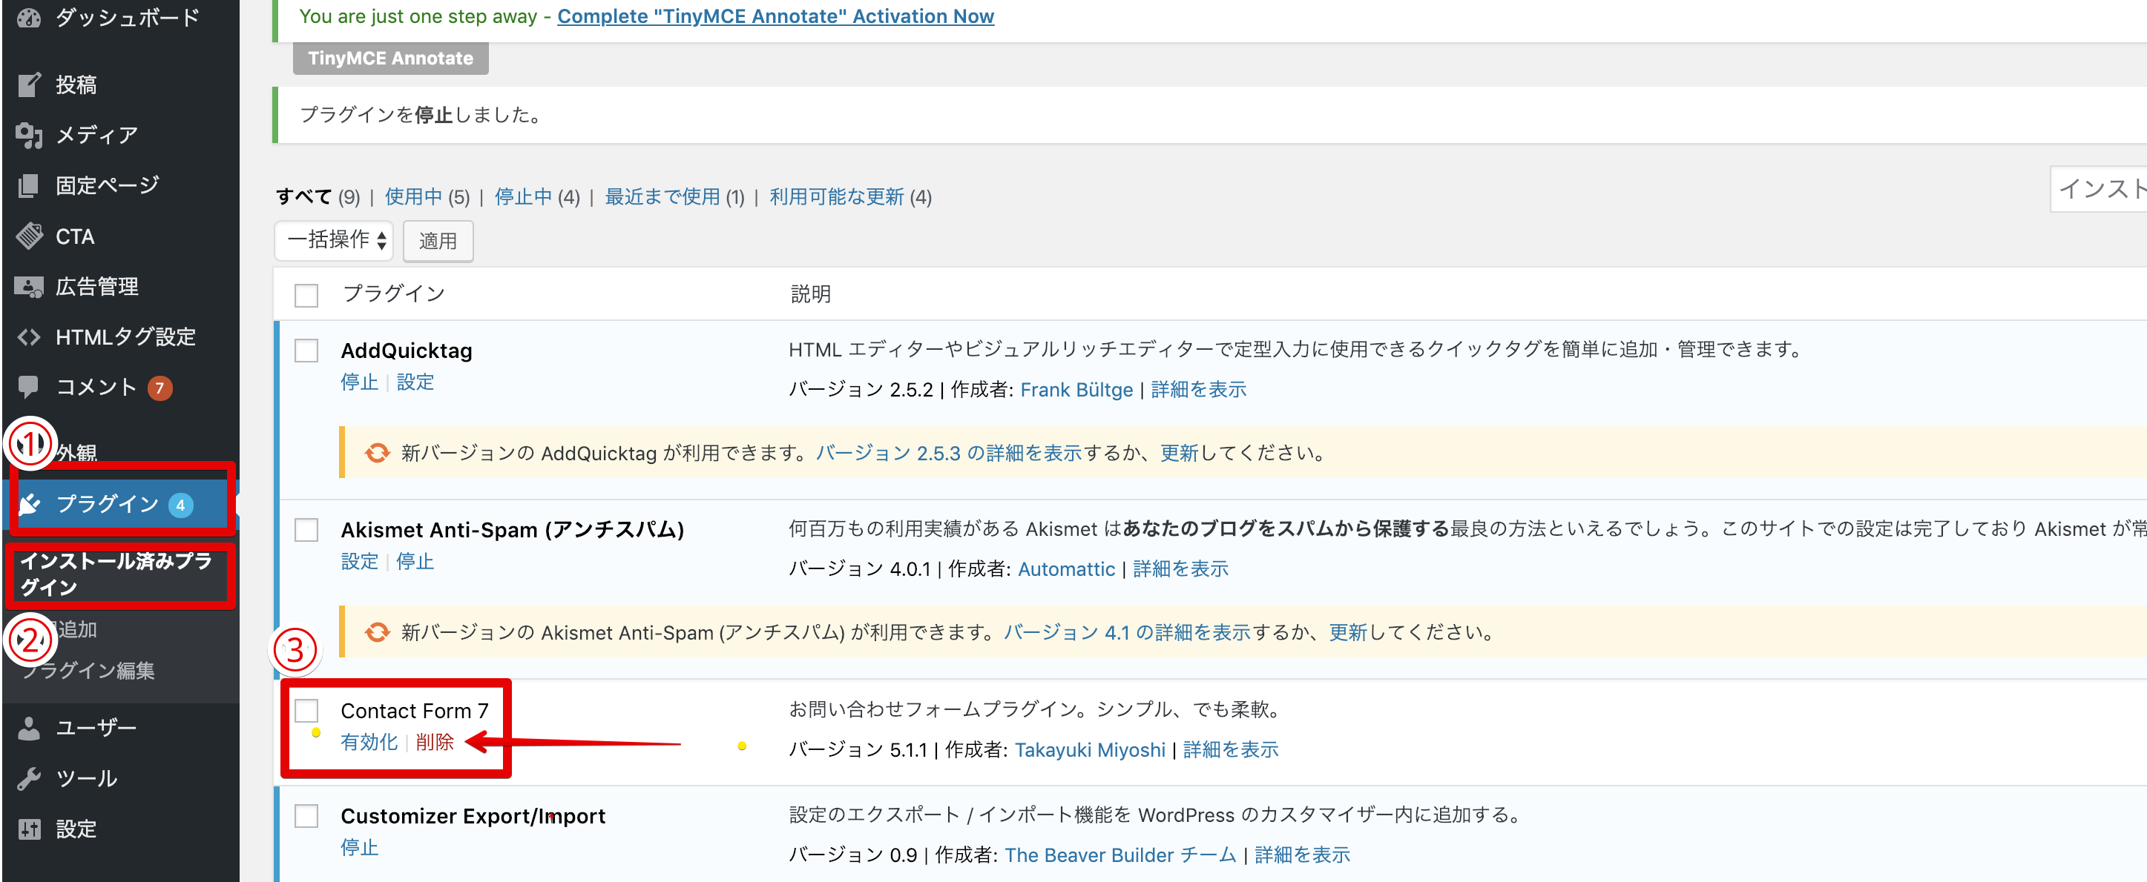Show plugins with 利用可能な更新

[836, 196]
